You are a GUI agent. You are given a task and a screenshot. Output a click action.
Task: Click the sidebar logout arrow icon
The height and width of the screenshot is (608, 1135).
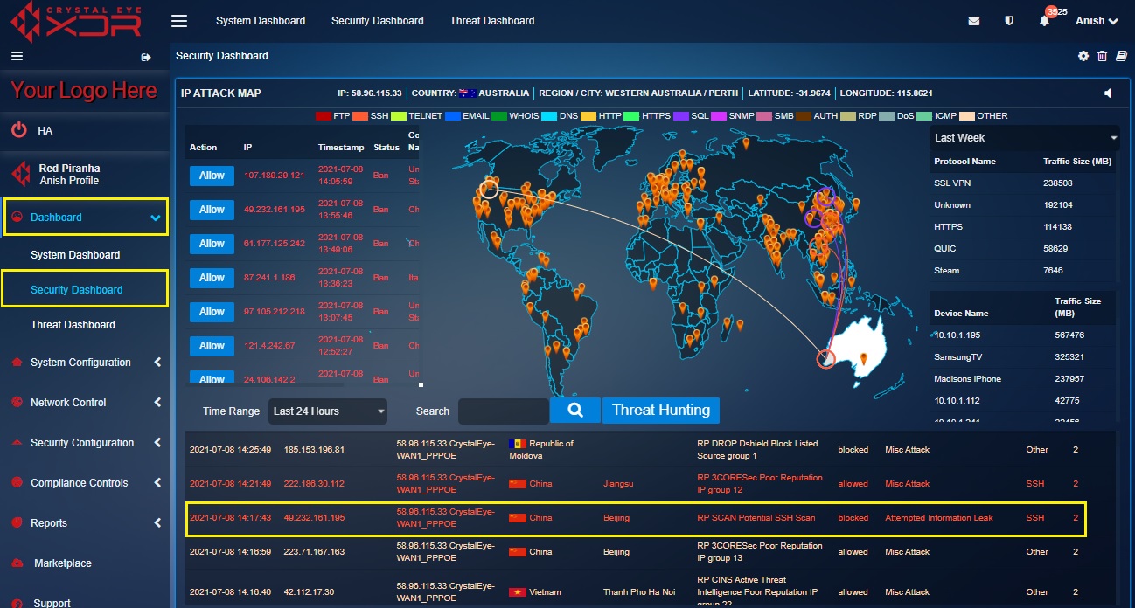point(146,57)
